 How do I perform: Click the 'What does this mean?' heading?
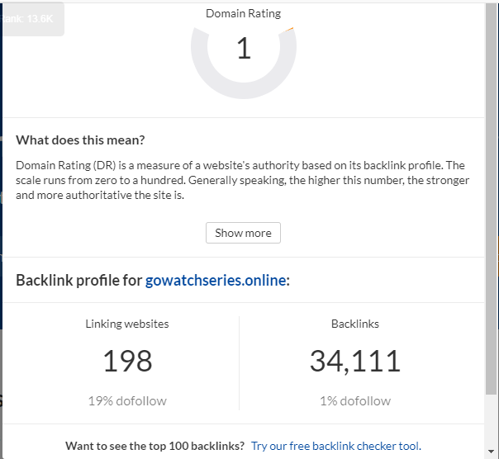80,140
